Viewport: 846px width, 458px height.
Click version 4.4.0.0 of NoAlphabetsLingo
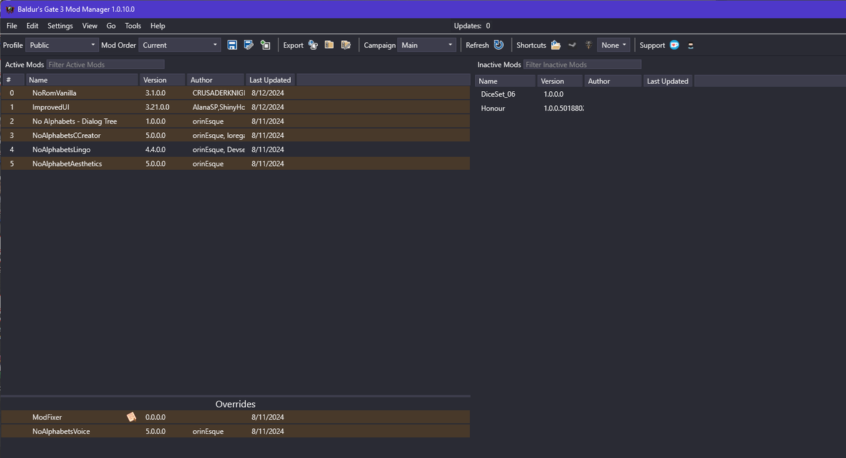[155, 149]
